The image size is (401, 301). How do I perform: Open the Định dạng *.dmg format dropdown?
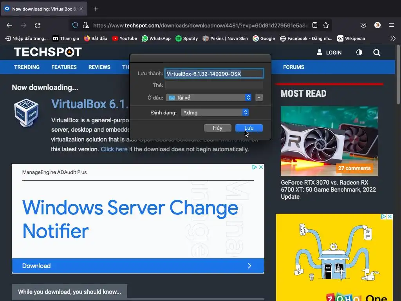pos(215,112)
